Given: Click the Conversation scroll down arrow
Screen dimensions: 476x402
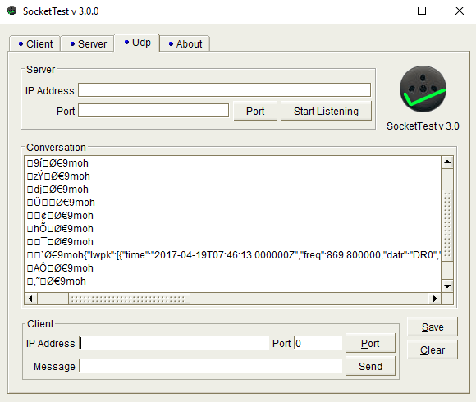Looking at the screenshot, I should tap(447, 286).
